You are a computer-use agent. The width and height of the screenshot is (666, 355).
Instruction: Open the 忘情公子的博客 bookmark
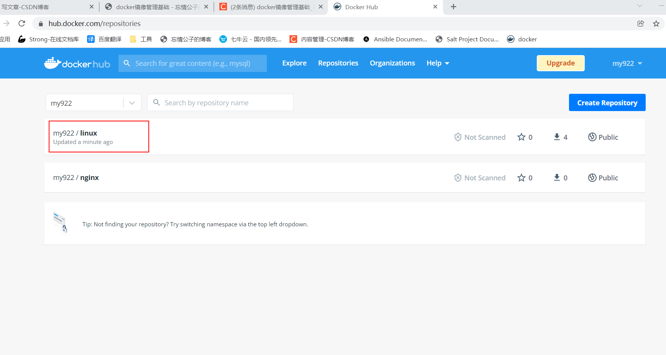[x=186, y=39]
